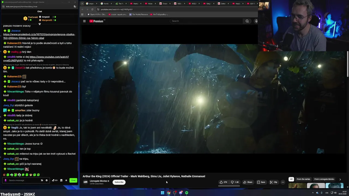The image size is (349, 196).
Task: Start voice search with microphone icon
Action: pyautogui.click(x=256, y=21)
